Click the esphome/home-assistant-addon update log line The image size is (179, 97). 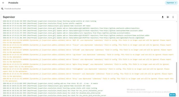[x=73, y=31]
